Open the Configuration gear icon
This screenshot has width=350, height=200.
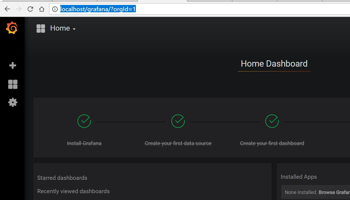click(x=13, y=102)
